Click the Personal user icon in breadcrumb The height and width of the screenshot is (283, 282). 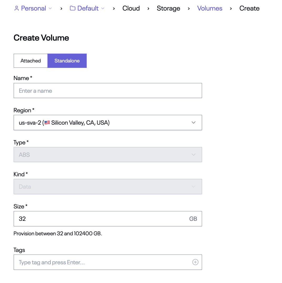[x=17, y=8]
